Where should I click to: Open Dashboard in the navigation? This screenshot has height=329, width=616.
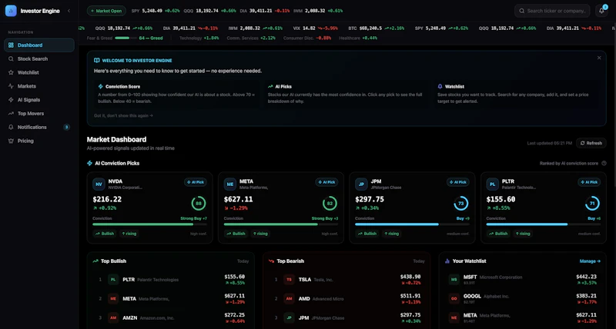tap(39, 45)
